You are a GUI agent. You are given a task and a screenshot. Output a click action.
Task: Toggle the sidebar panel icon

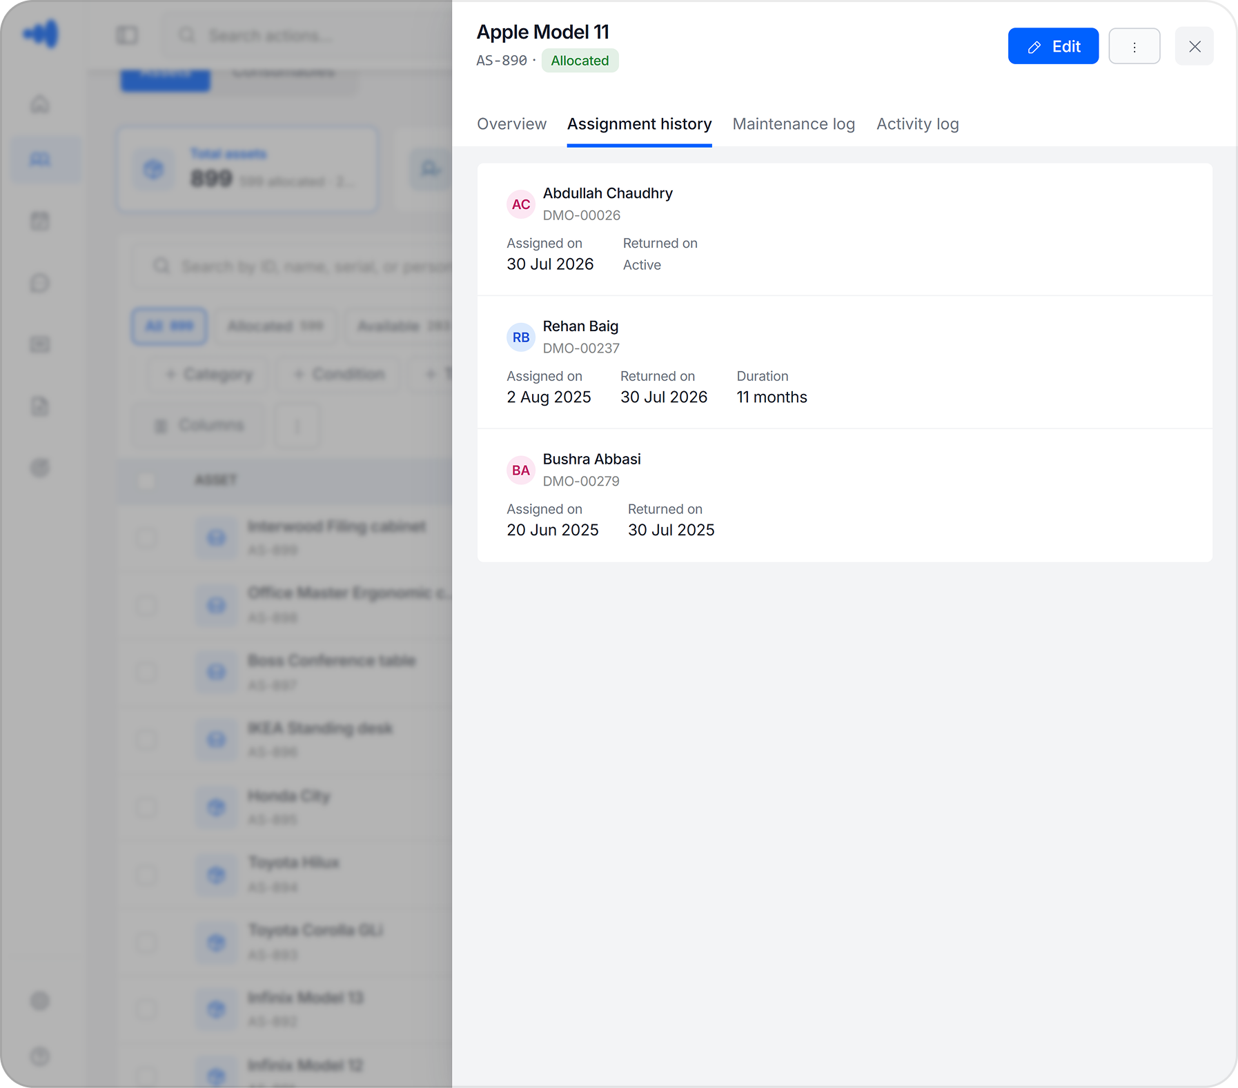point(127,35)
